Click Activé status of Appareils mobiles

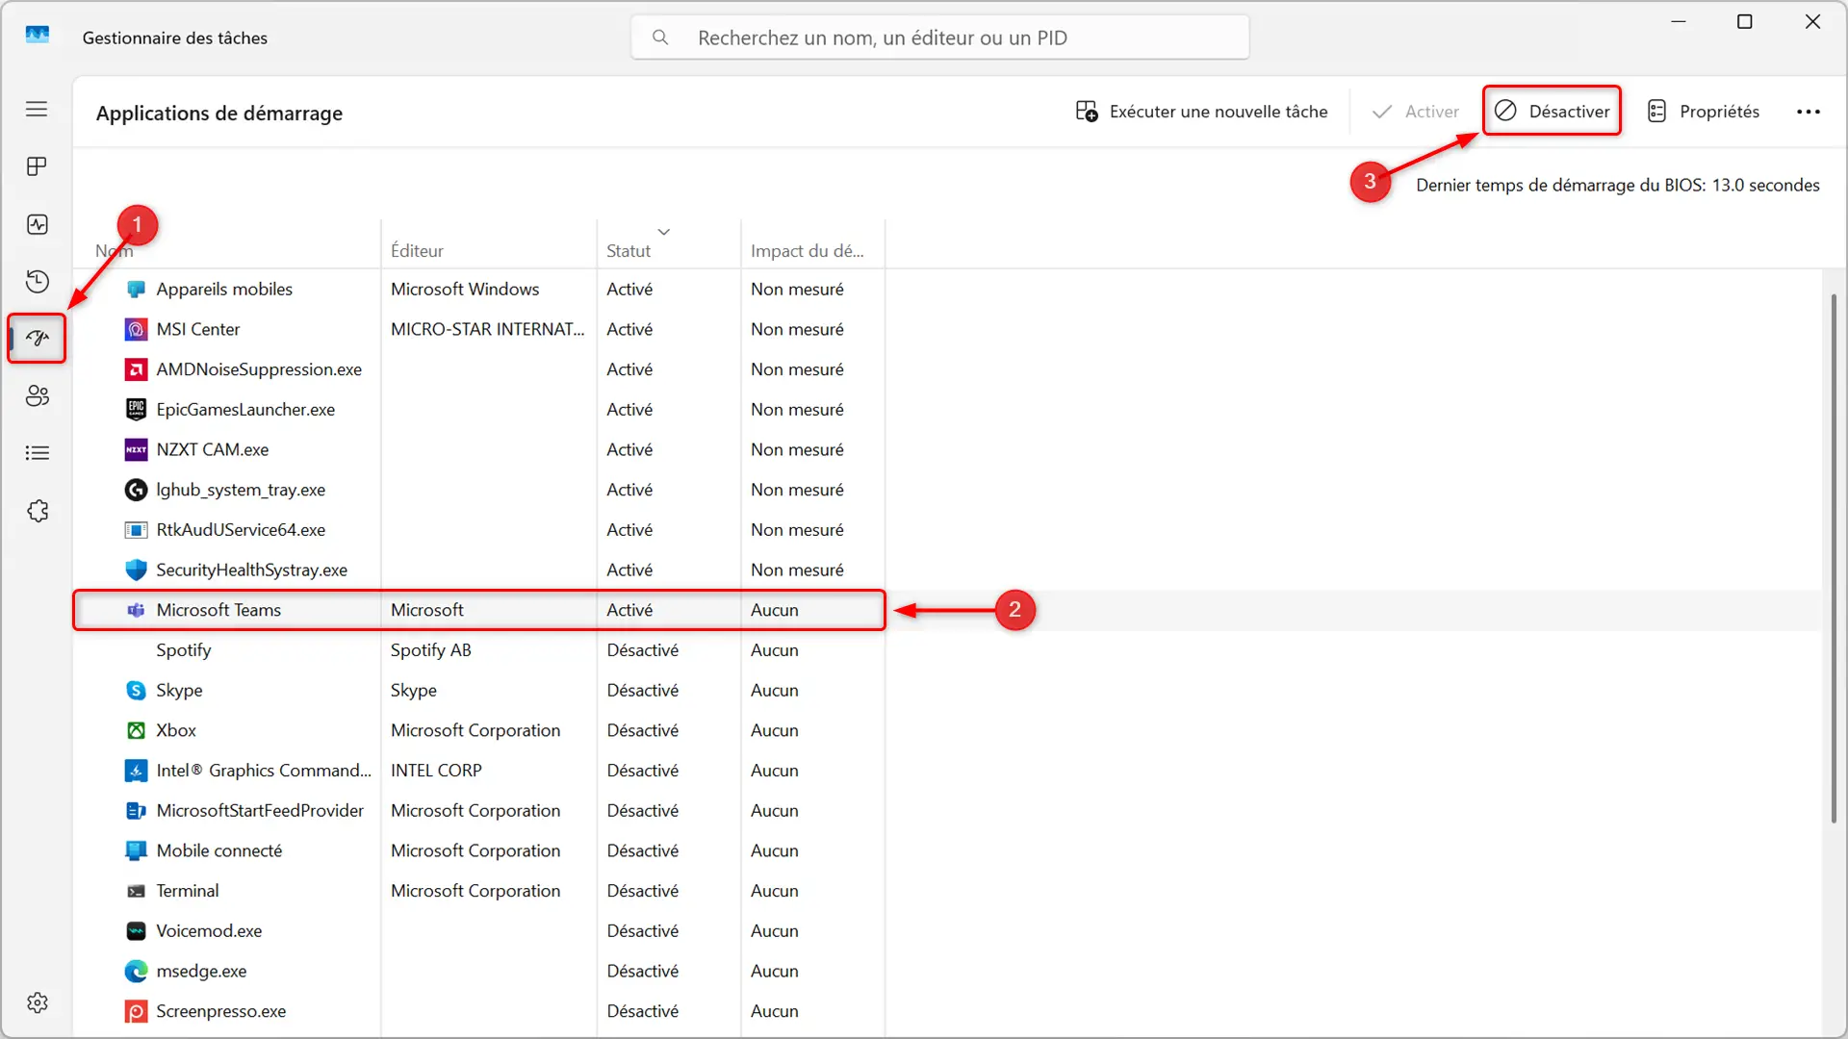coord(629,289)
